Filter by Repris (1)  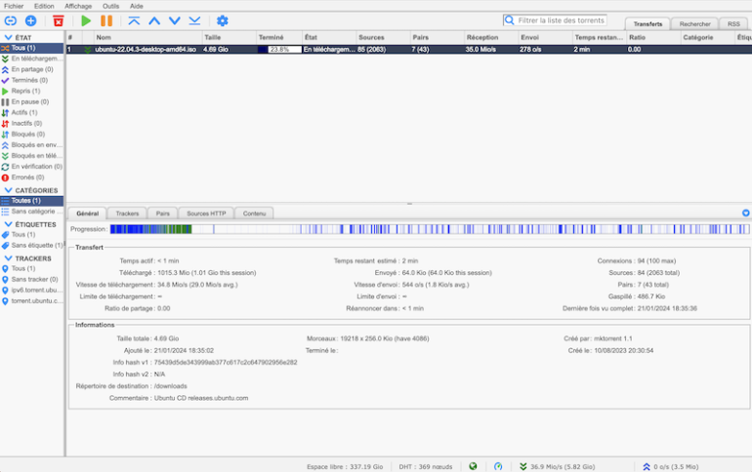[31, 91]
